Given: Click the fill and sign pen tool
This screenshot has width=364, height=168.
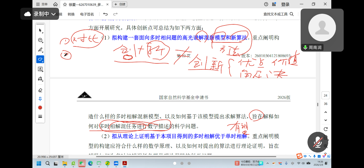Looking at the screenshot, I should [40, 79].
